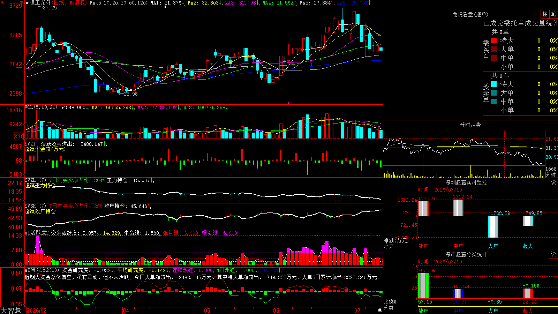Click the stock name 理工光科
This screenshot has width=558, height=314.
click(40, 3)
